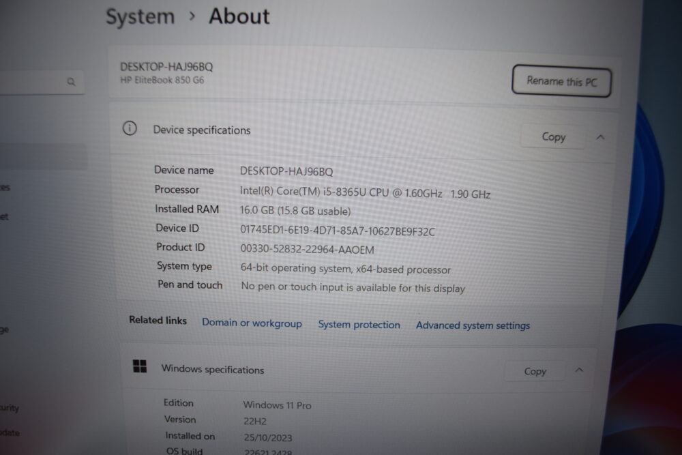Click the Windows logo icon beside Windows specifications
The image size is (682, 455).
140,366
